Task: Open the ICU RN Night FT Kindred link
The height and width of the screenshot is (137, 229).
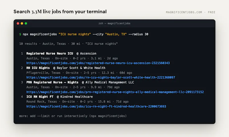Action: [96, 106]
